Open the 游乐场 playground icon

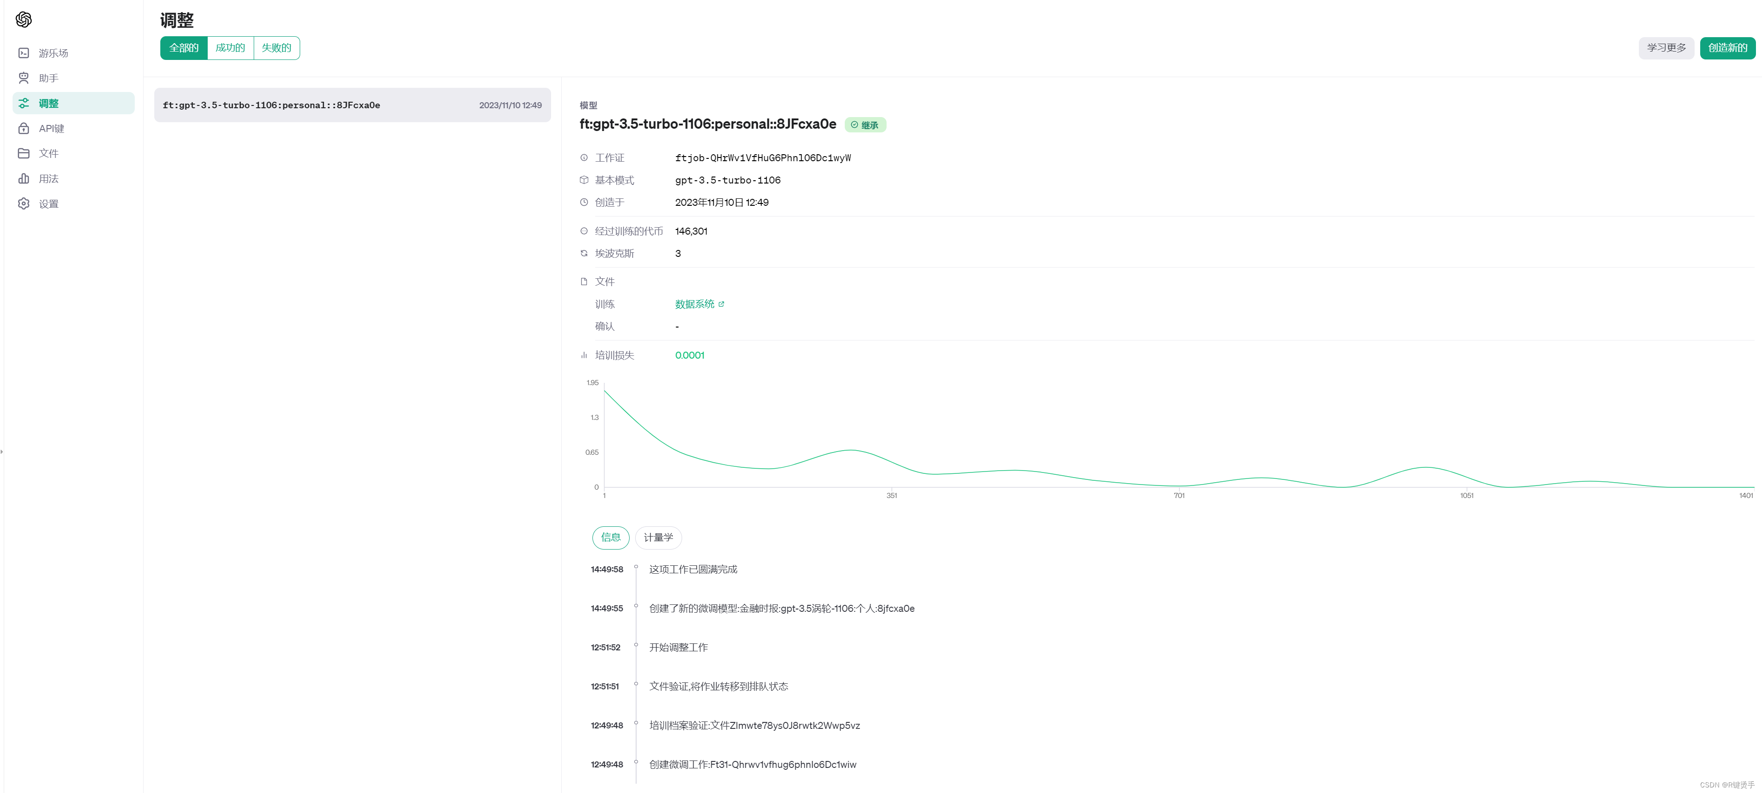(x=24, y=52)
